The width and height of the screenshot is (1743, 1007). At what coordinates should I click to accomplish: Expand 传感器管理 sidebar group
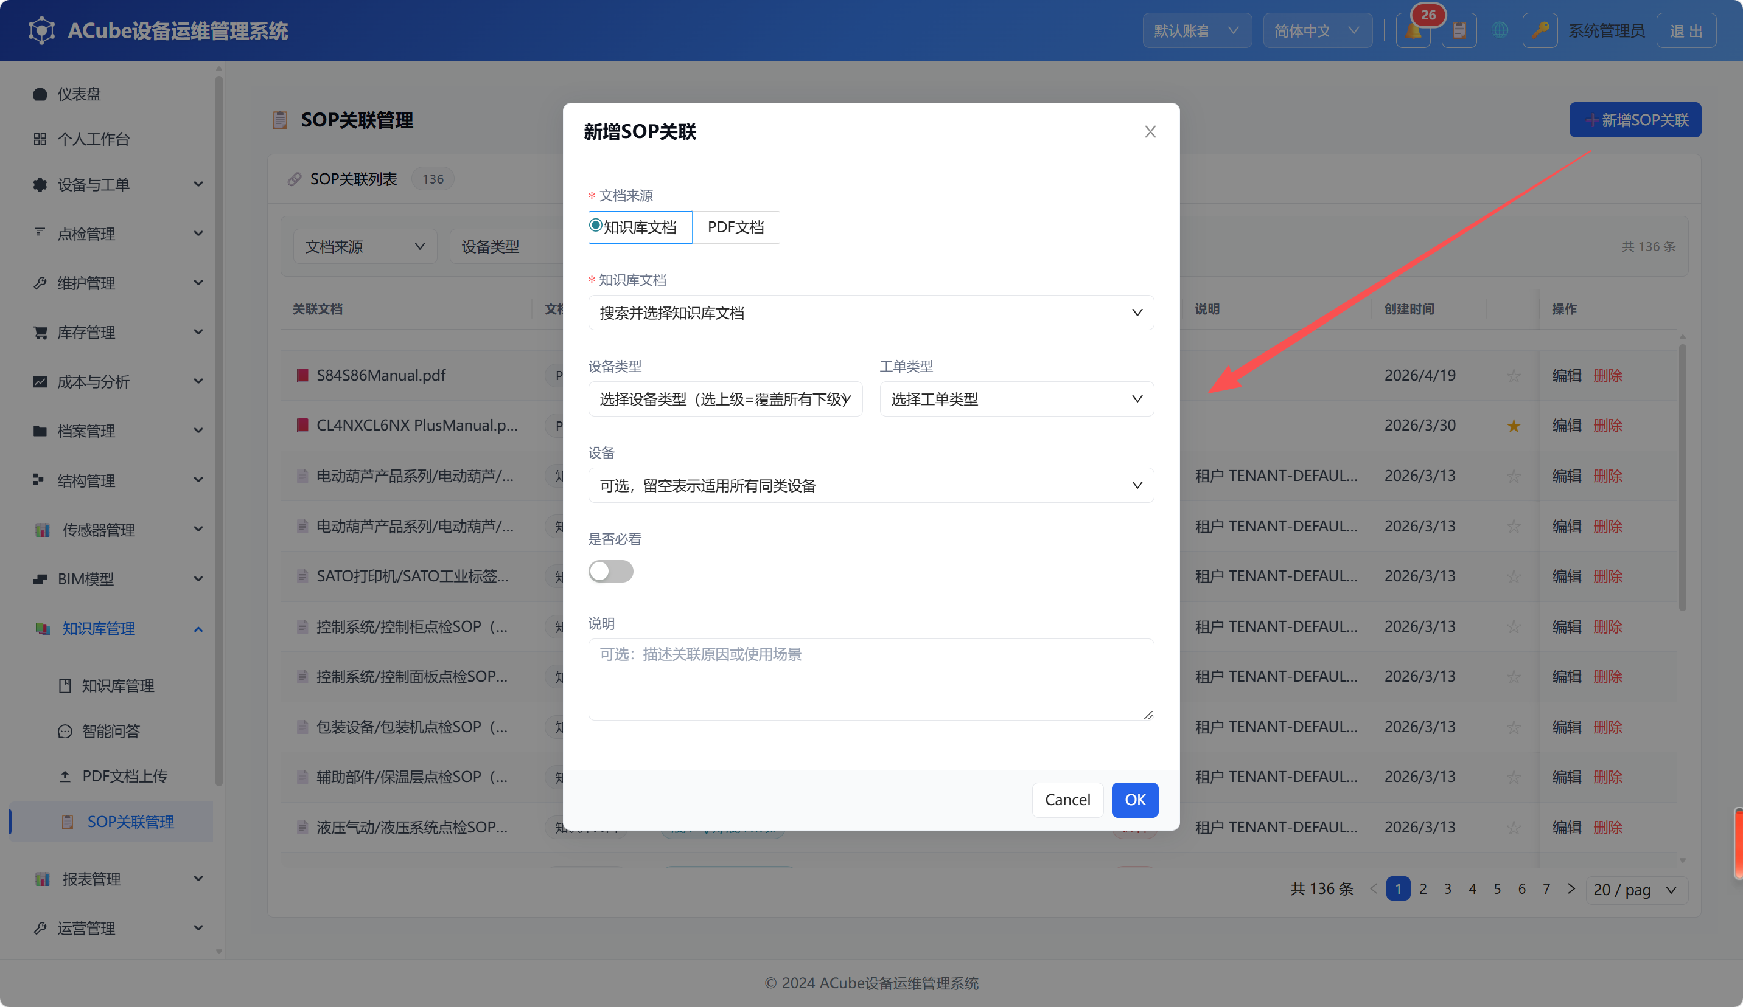pyautogui.click(x=111, y=530)
